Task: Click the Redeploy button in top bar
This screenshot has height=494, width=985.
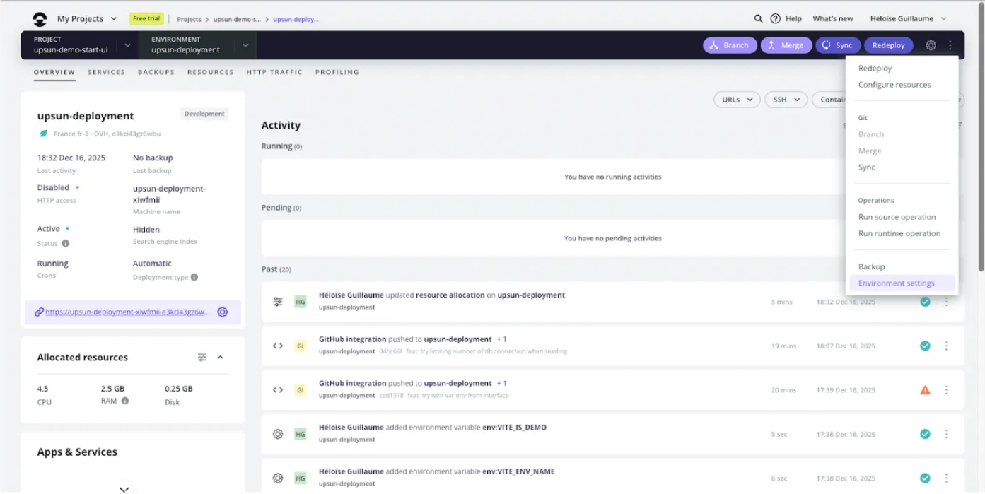Action: coord(888,45)
